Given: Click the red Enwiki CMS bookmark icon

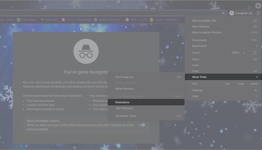Looking at the screenshot, I should (x=42, y=20).
